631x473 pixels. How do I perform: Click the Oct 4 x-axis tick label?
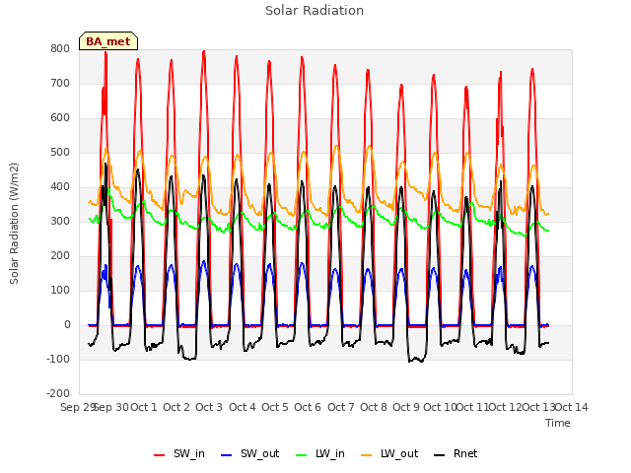(243, 407)
